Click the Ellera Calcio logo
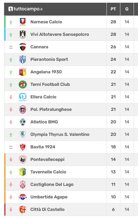 (x=23, y=97)
